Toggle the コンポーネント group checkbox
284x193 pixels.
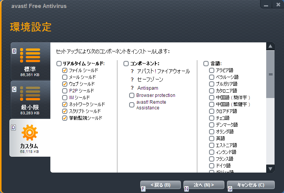coord(126,64)
